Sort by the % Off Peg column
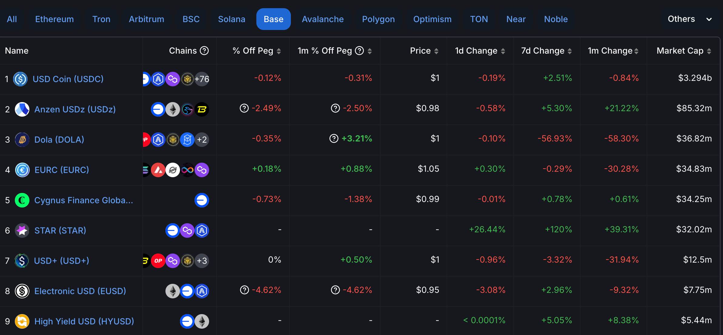Image resolution: width=723 pixels, height=335 pixels. 279,51
